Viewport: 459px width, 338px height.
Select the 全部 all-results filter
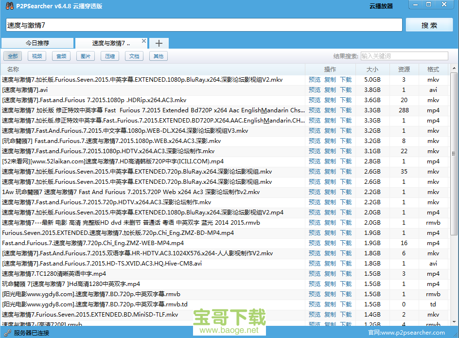[13, 56]
